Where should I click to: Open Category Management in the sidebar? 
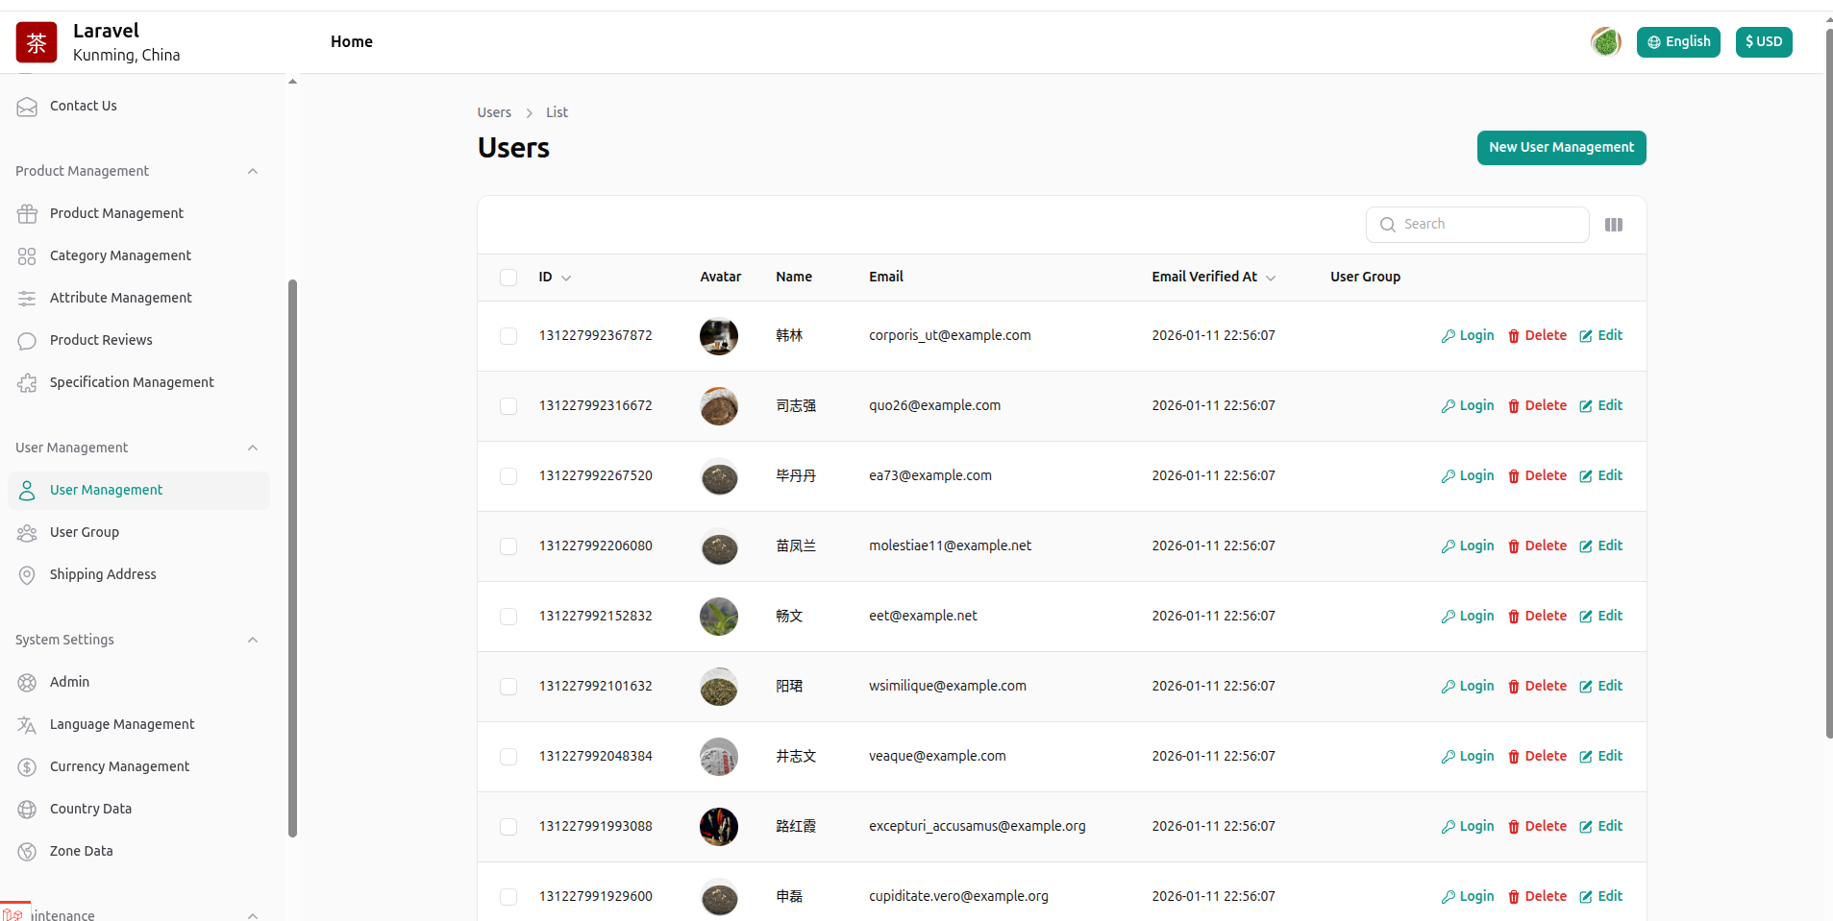[120, 255]
